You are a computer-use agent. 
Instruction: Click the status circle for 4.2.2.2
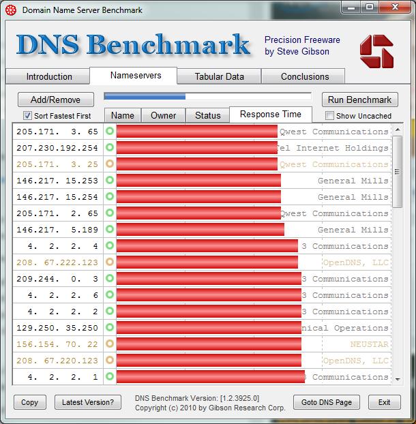click(110, 311)
